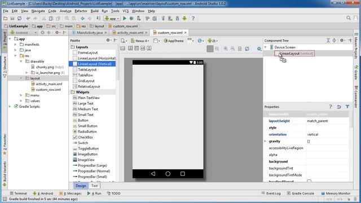Image resolution: width=361 pixels, height=203 pixels.
Task: Click the Redo arrow in main toolbar
Action: click(x=35, y=19)
